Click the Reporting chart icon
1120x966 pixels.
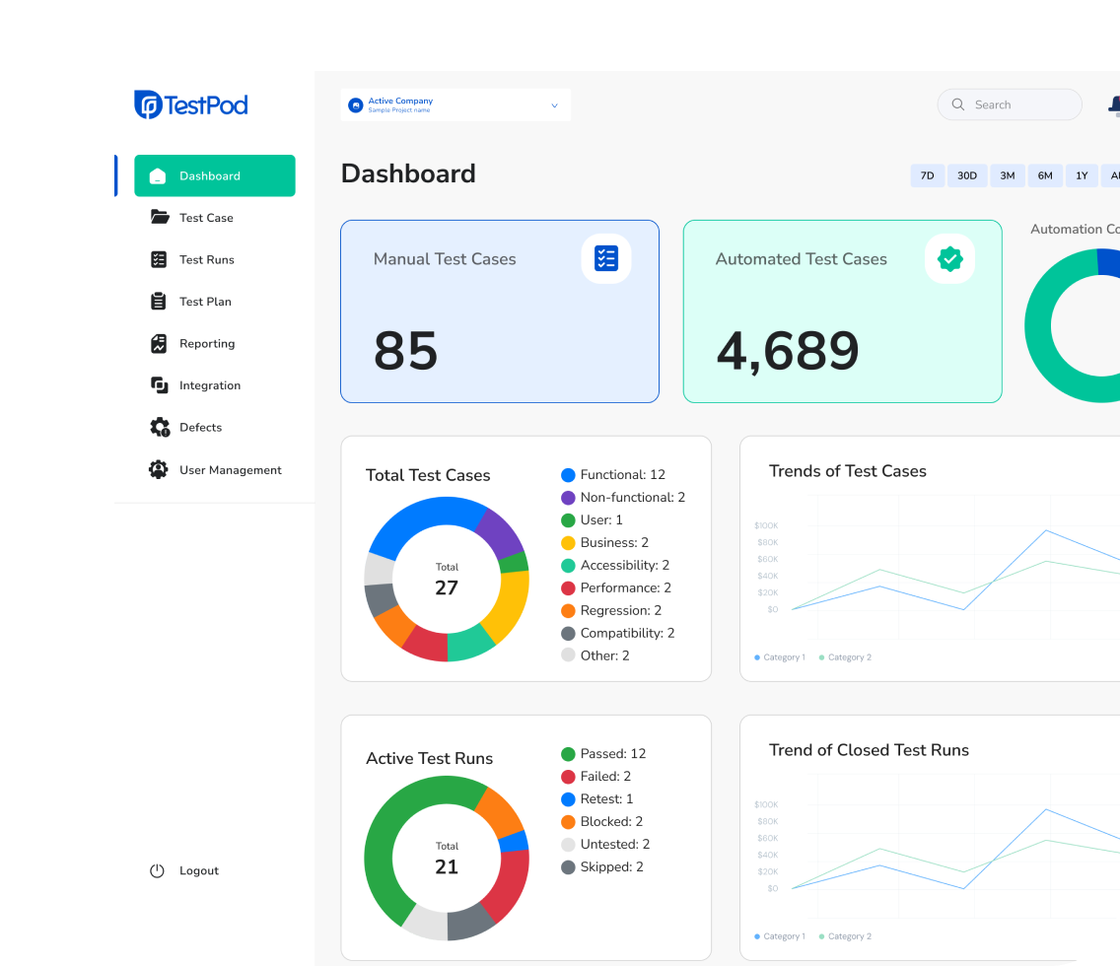click(159, 343)
